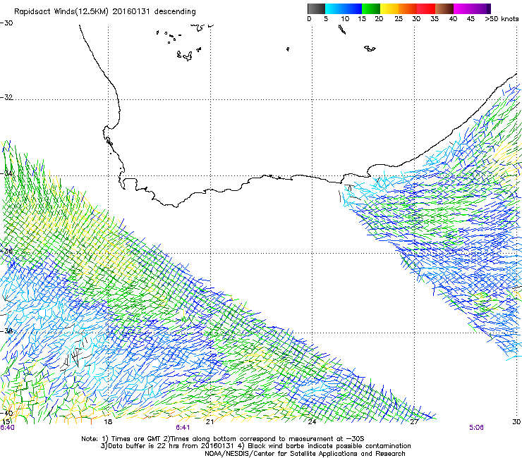Click the '25' legend scale label
The width and height of the screenshot is (522, 458).
coord(399,19)
